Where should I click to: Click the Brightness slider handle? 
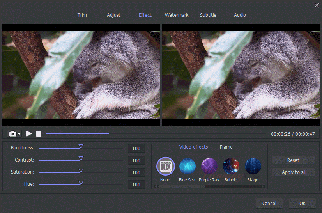(x=81, y=146)
